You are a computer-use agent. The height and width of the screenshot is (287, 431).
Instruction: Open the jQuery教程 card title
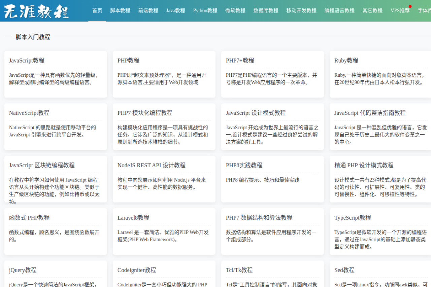point(23,270)
